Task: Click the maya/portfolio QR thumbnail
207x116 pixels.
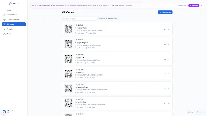Action: click(x=69, y=29)
